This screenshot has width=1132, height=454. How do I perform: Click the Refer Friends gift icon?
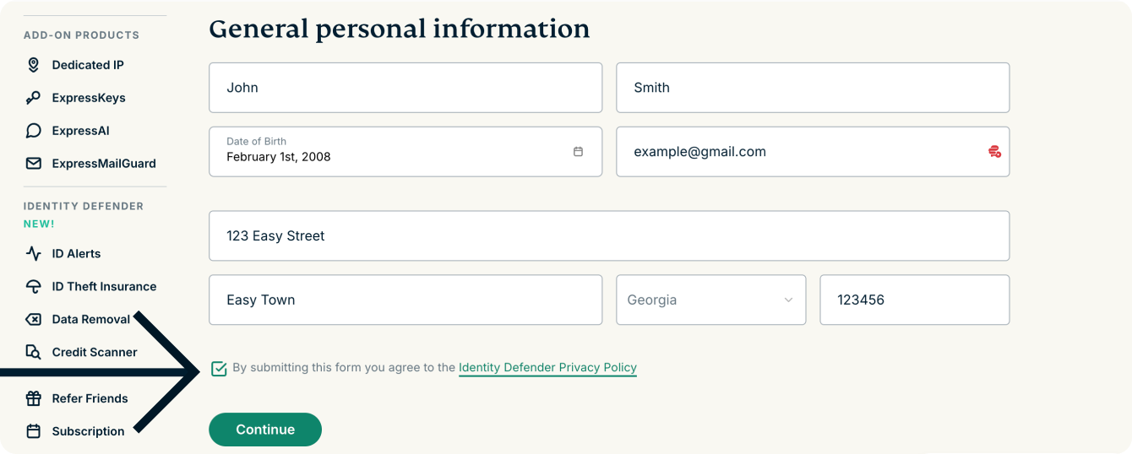click(x=34, y=398)
